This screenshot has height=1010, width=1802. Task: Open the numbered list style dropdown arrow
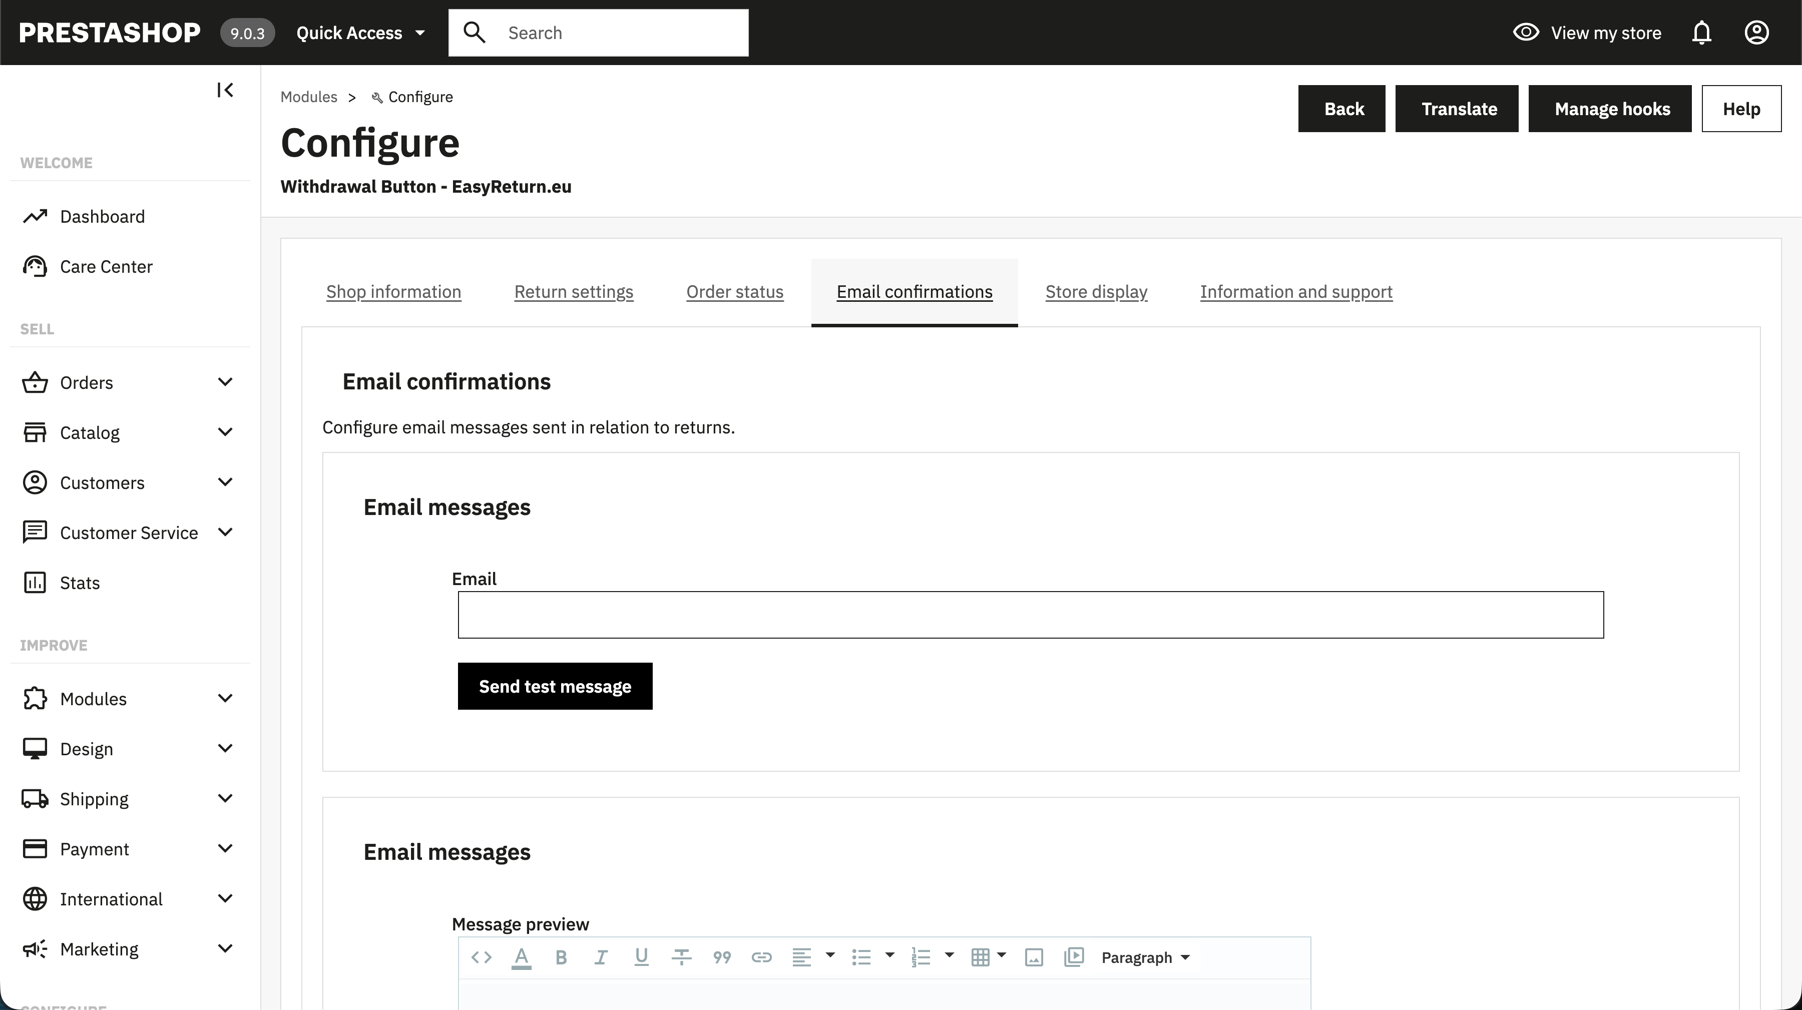tap(949, 955)
